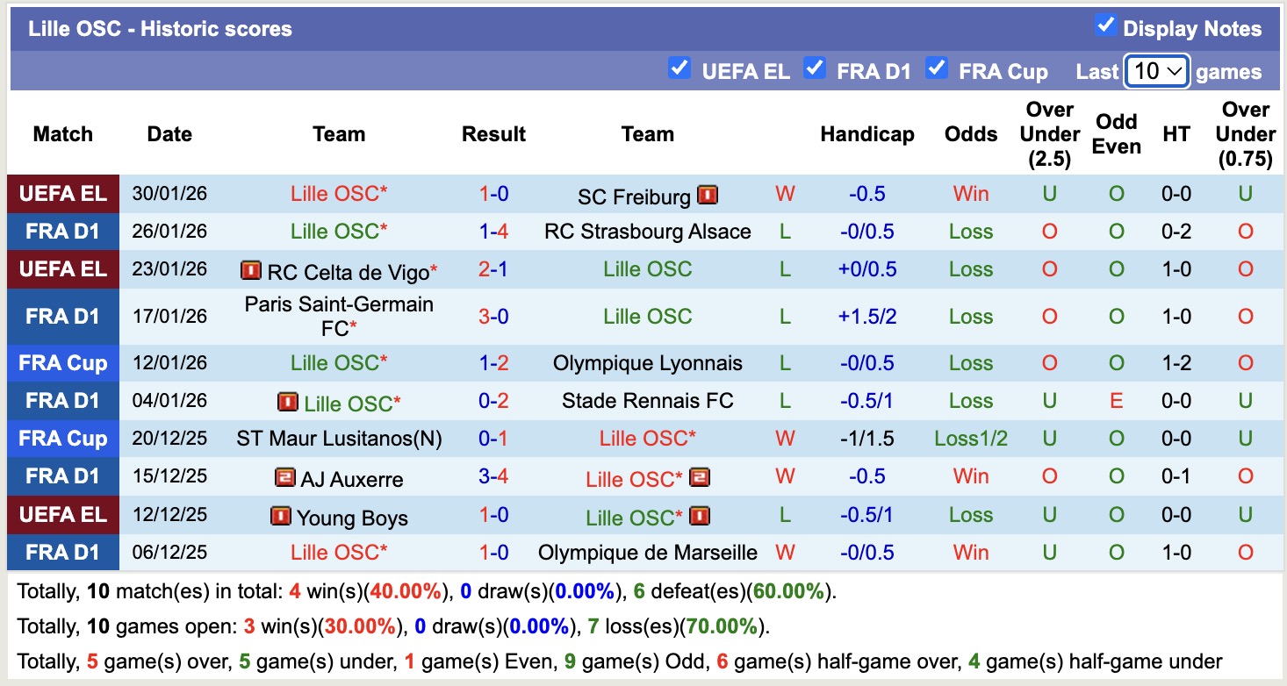Disable the UEFA EL filter checkbox
The width and height of the screenshot is (1287, 686).
pos(679,67)
